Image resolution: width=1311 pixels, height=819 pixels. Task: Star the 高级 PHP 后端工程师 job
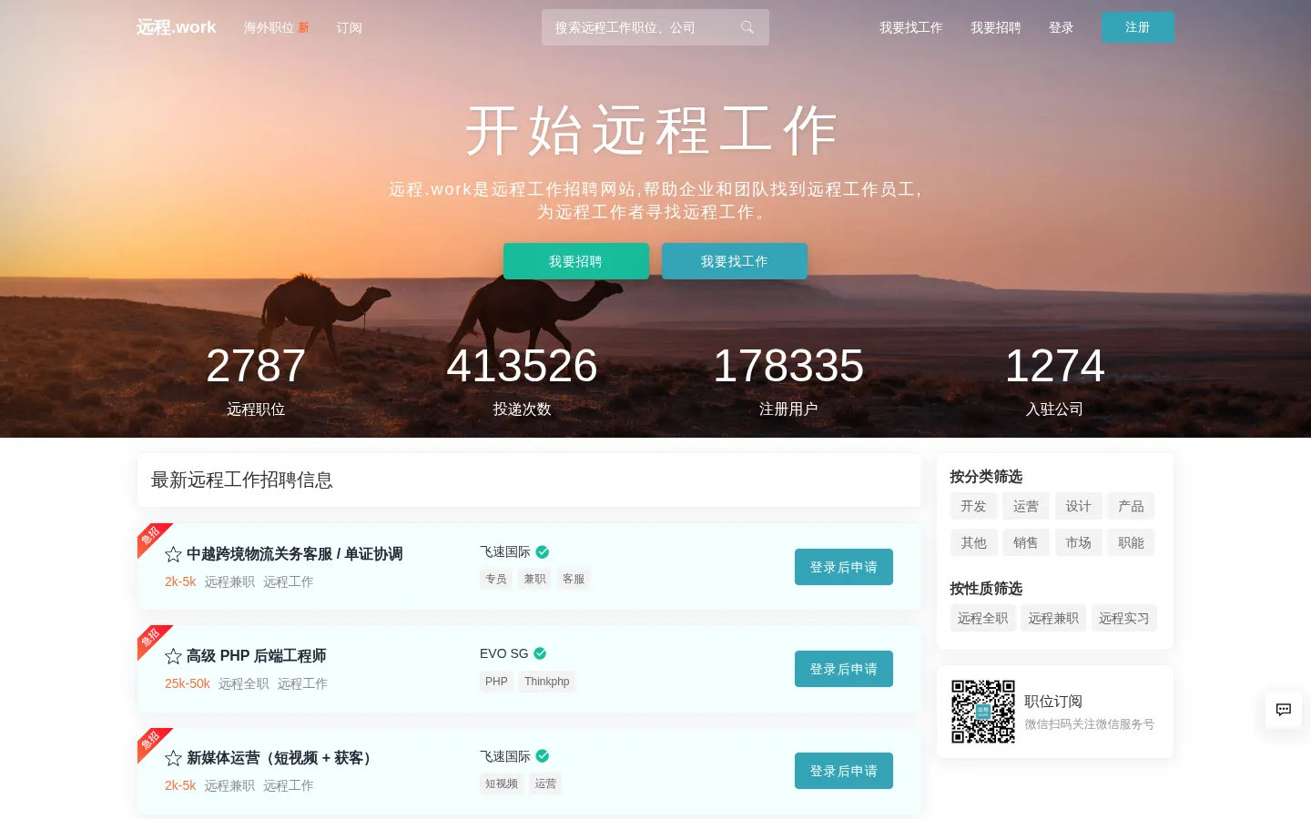(173, 656)
